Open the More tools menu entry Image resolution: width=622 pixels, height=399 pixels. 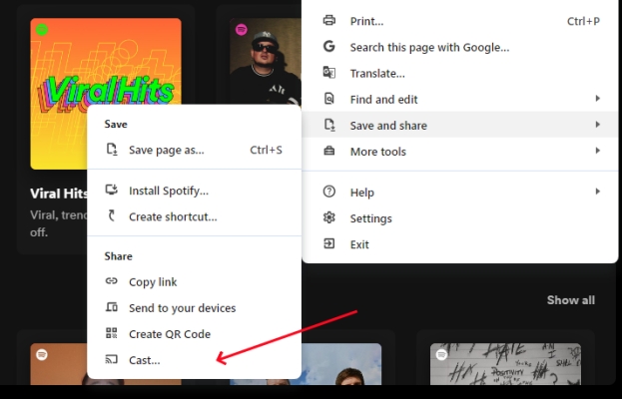[460, 152]
